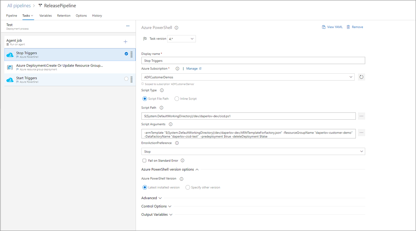Click the Remove trash icon to delete task
Screen dimensions: 416x231
pyautogui.click(x=355, y=27)
